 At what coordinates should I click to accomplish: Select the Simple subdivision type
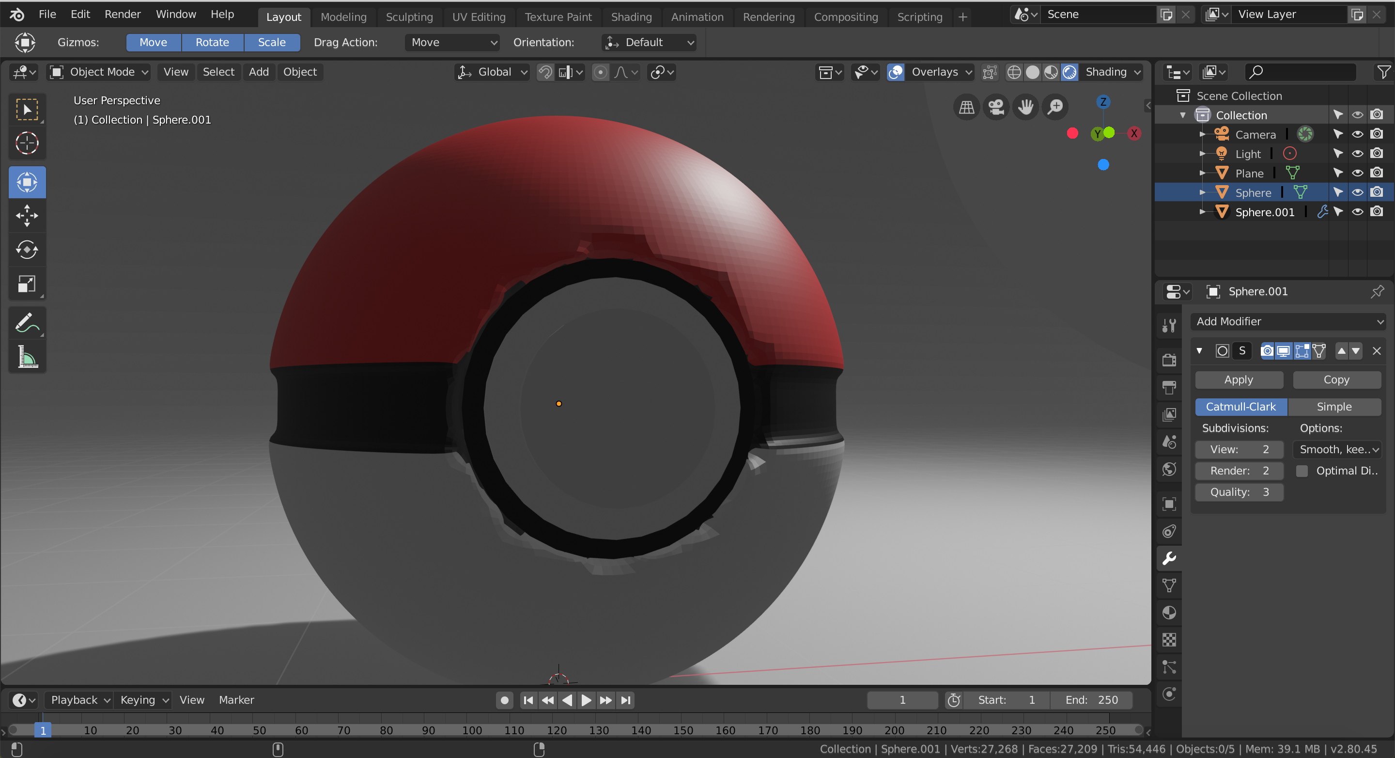point(1334,407)
